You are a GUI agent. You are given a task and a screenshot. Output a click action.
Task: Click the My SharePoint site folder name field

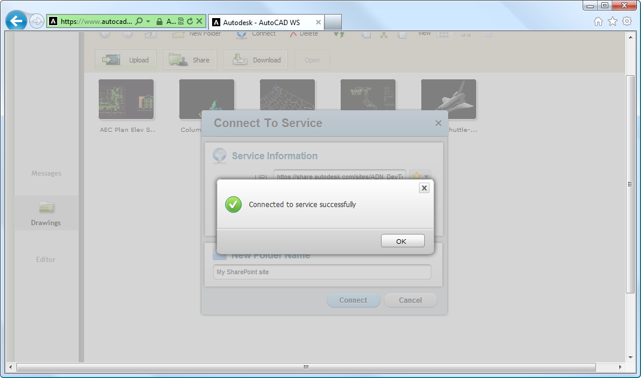click(322, 272)
